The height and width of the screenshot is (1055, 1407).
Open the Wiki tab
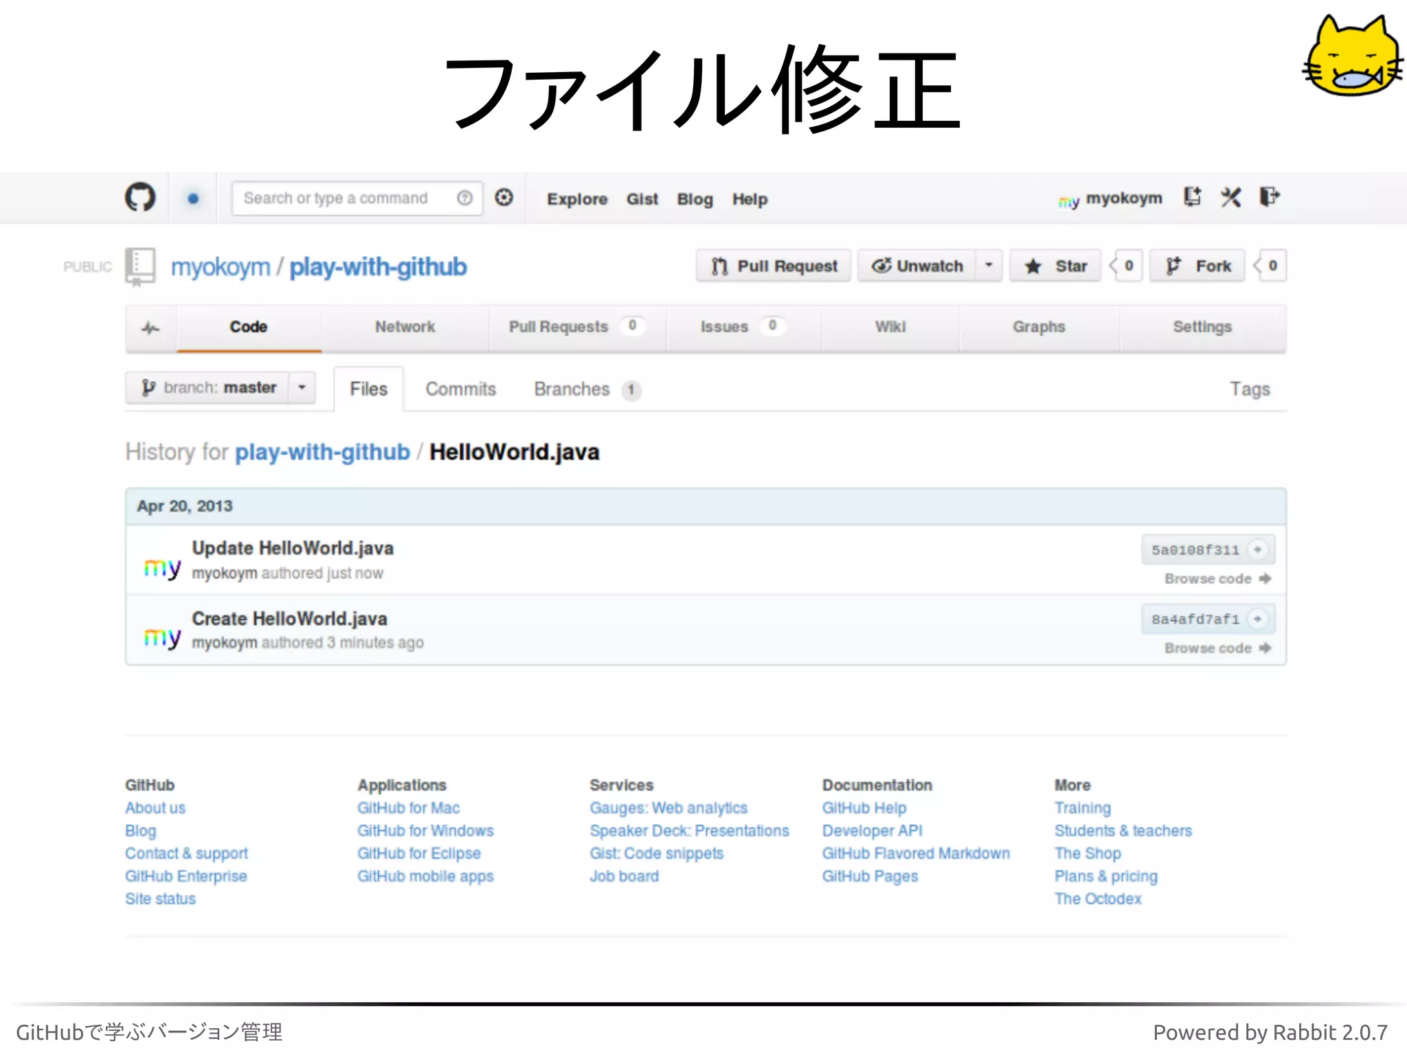[890, 327]
